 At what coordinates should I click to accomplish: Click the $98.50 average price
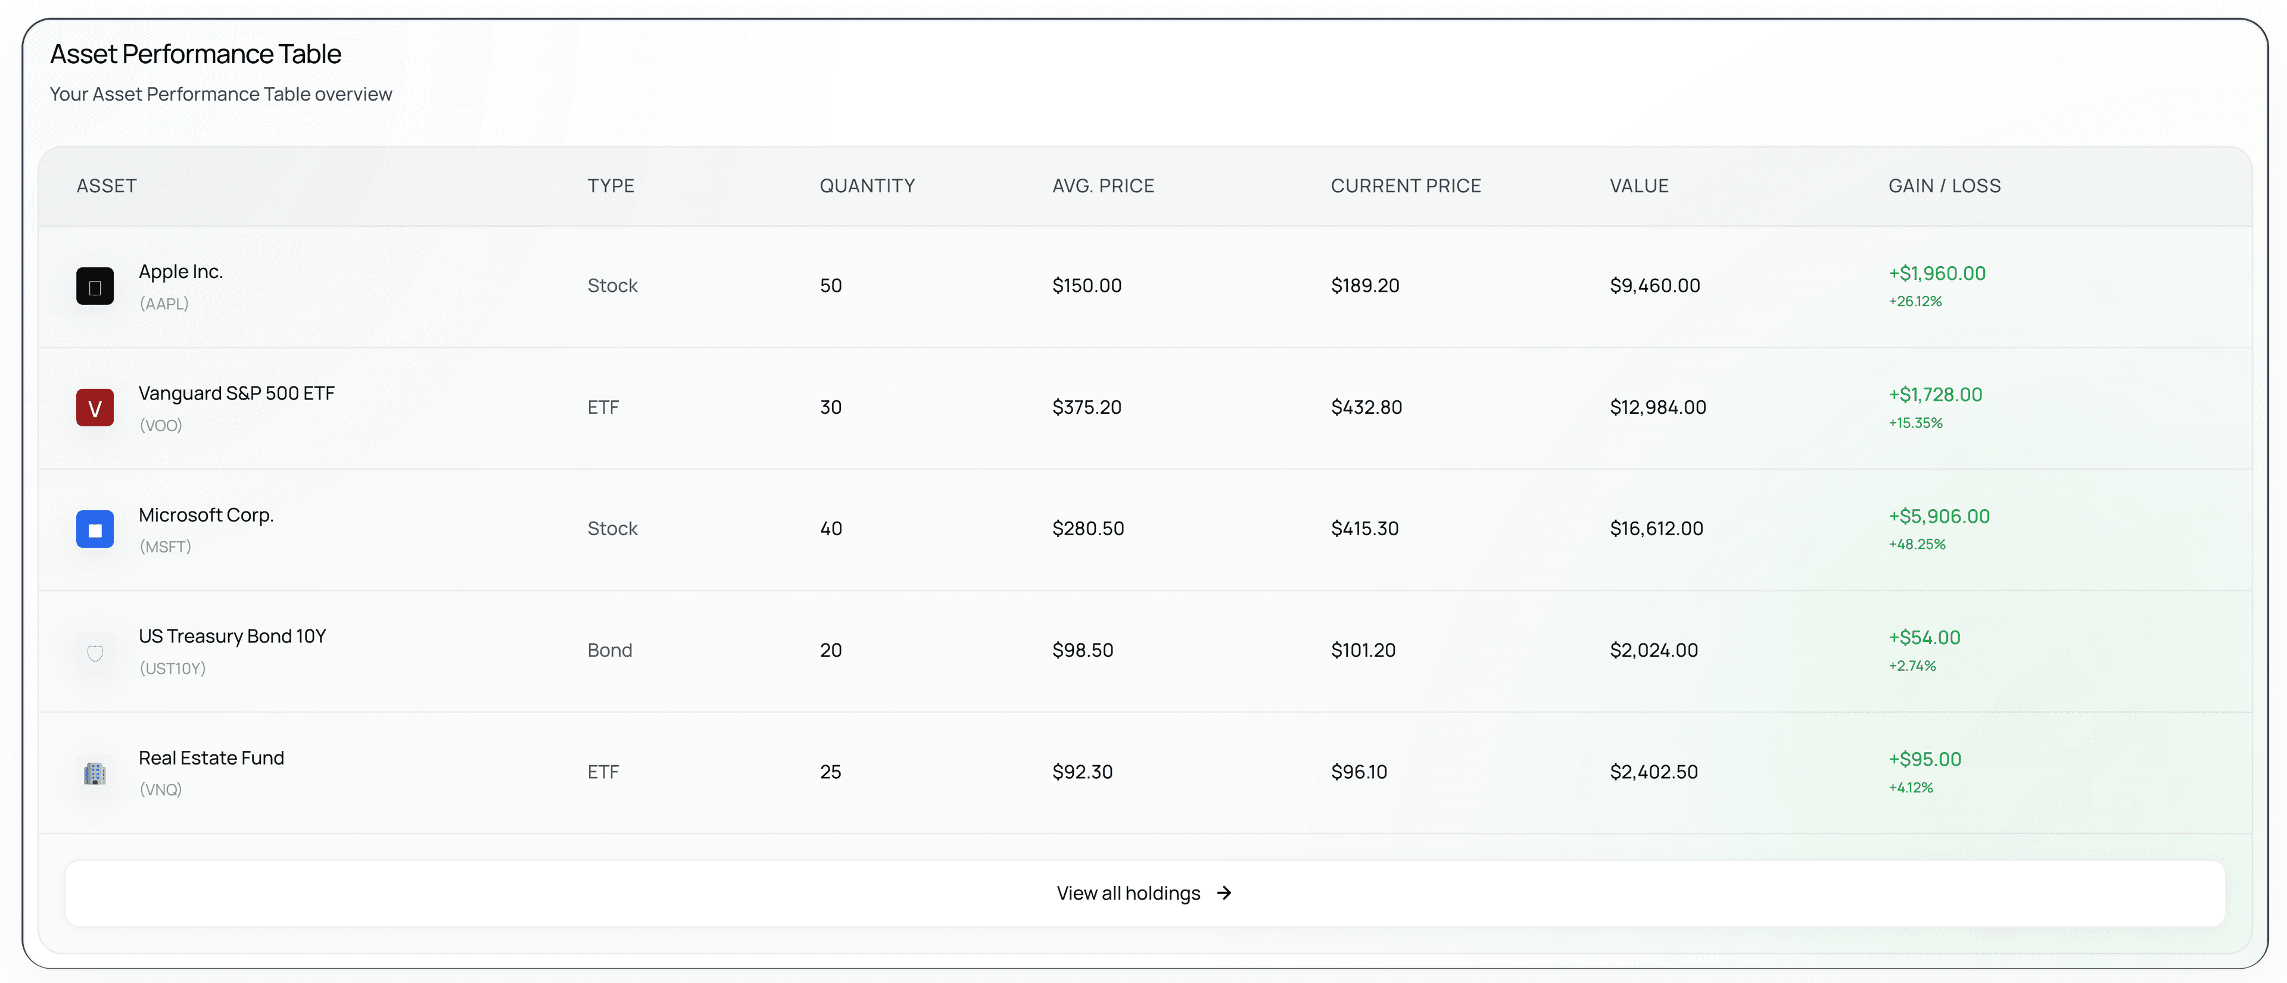pyautogui.click(x=1082, y=650)
